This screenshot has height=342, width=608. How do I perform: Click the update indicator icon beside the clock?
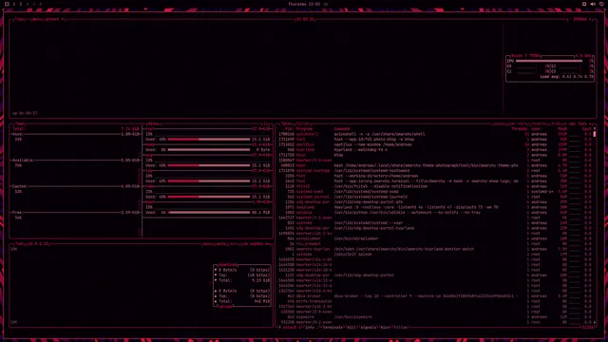(x=326, y=4)
